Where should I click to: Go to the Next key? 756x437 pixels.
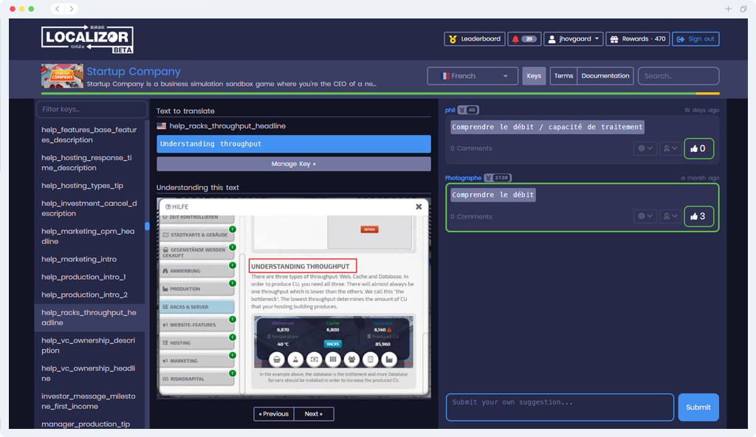pos(313,414)
